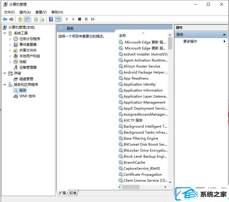
Task: Select Application Identity service
Action: pos(140,84)
